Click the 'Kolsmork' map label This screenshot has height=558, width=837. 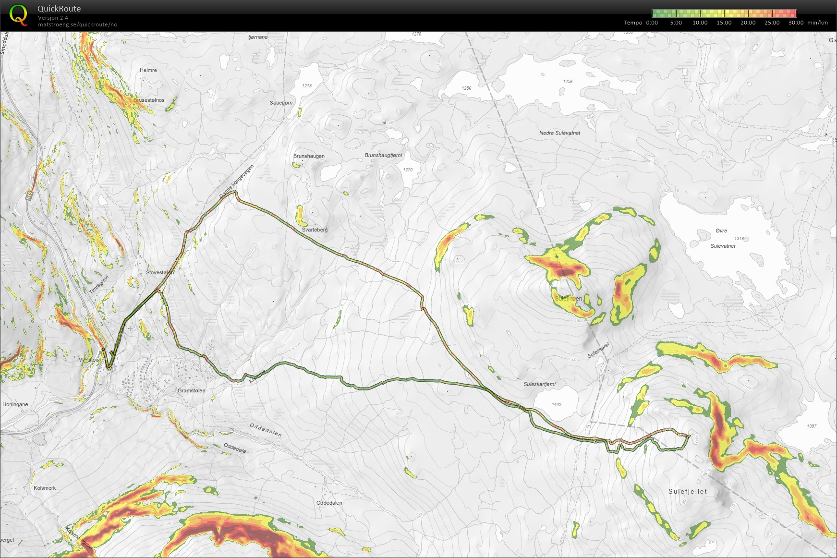[x=45, y=488]
